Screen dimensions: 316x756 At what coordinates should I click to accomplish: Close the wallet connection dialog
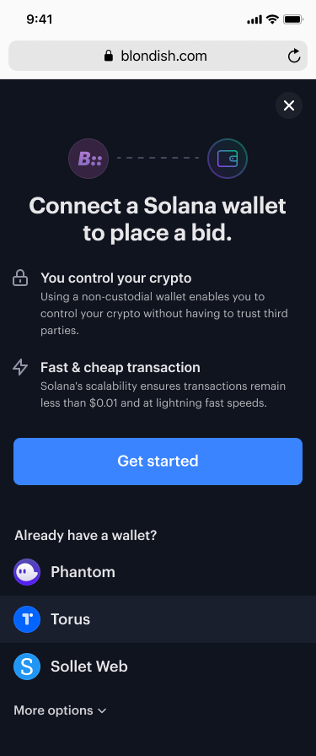point(288,105)
